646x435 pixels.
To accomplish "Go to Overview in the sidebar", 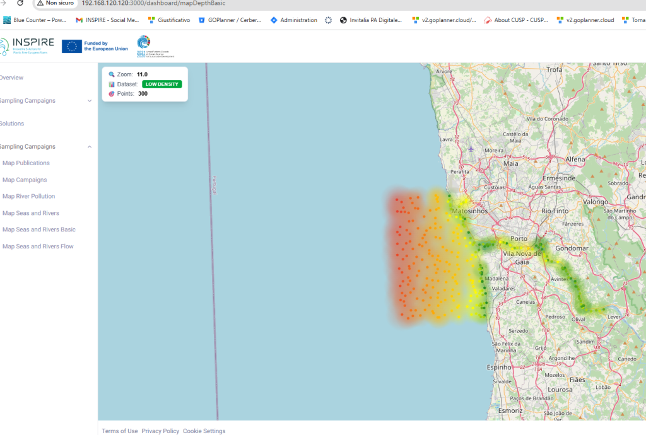I will (x=11, y=78).
